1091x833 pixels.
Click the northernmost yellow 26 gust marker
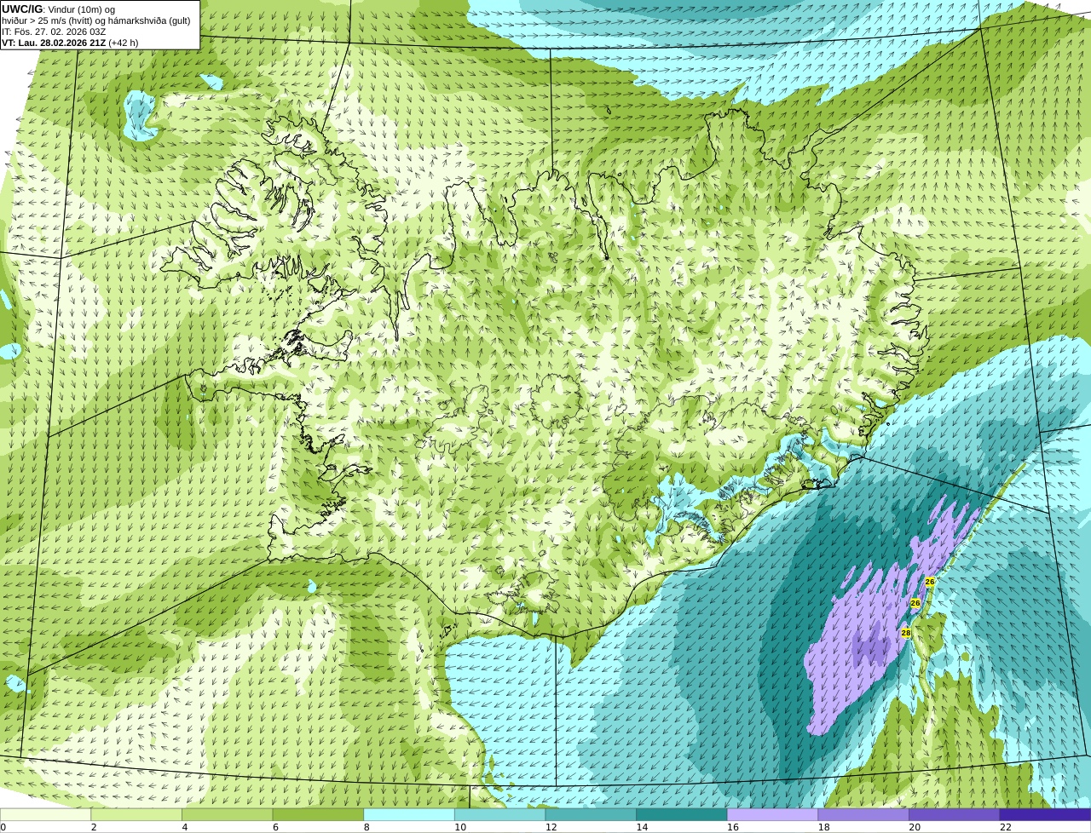(x=930, y=582)
